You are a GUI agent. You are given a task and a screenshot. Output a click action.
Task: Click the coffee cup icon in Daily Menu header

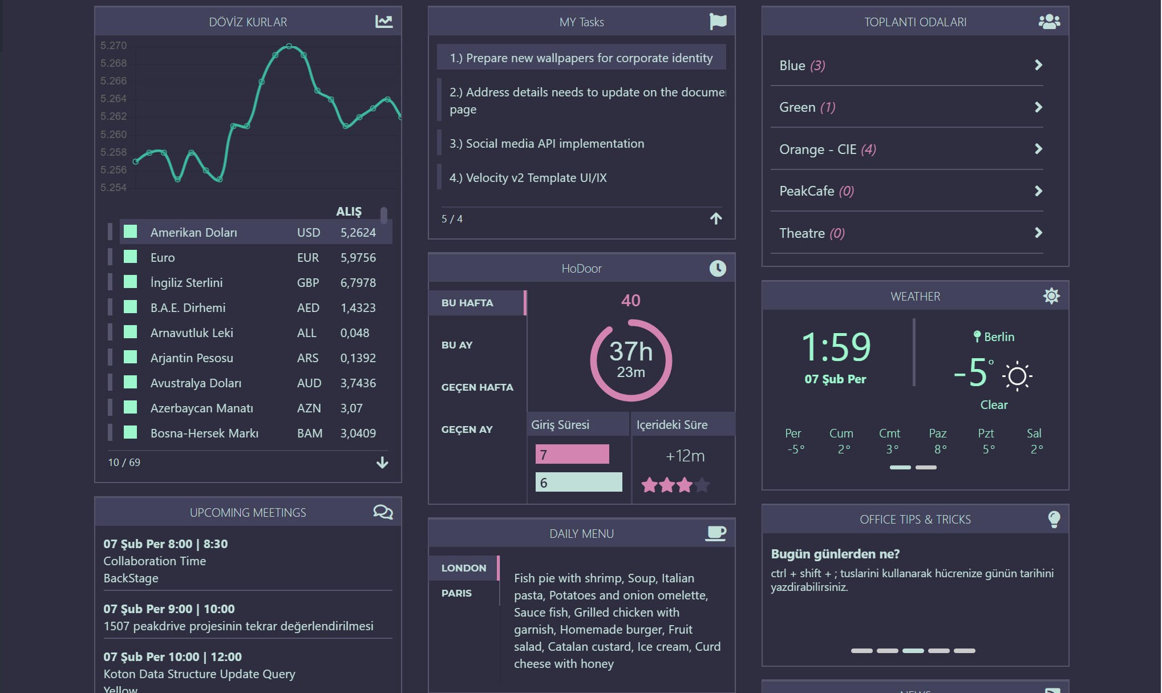tap(716, 533)
